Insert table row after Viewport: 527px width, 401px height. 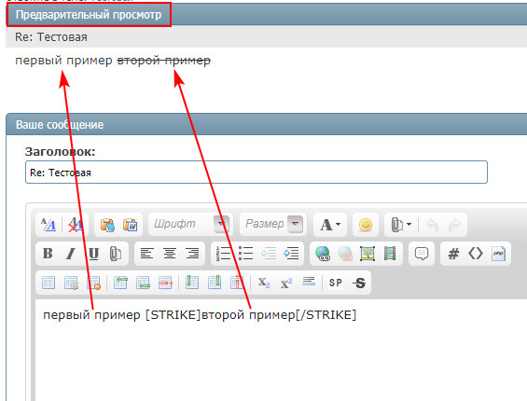(x=143, y=283)
